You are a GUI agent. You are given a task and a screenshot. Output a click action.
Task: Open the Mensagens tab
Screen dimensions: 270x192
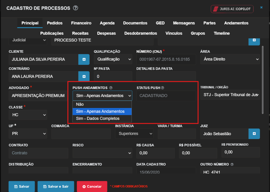tap(184, 23)
